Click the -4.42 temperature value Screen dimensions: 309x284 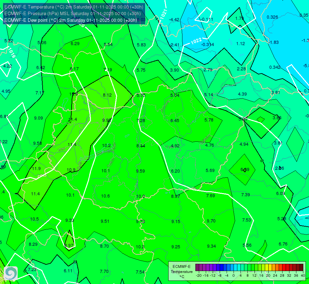[x=174, y=20]
